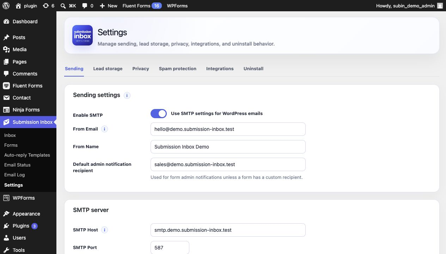This screenshot has width=446, height=254.
Task: Click the From Name input field
Action: (x=228, y=147)
